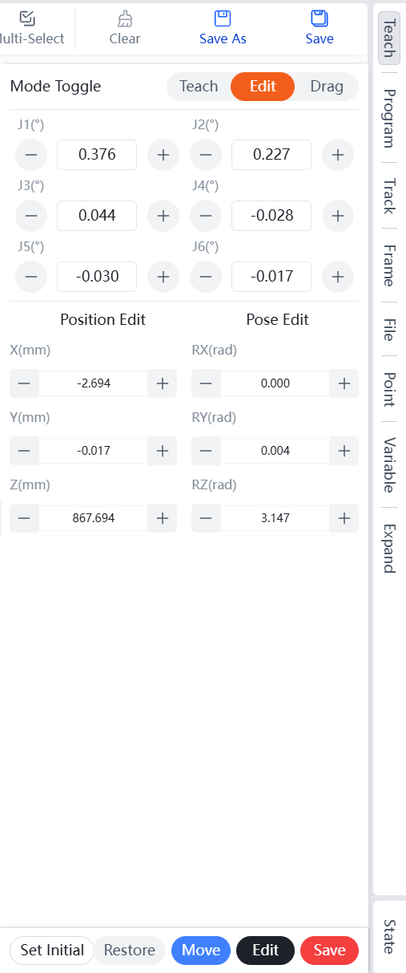Screen dimensions: 406x973
Task: Open the Program side tab
Action: (389, 119)
